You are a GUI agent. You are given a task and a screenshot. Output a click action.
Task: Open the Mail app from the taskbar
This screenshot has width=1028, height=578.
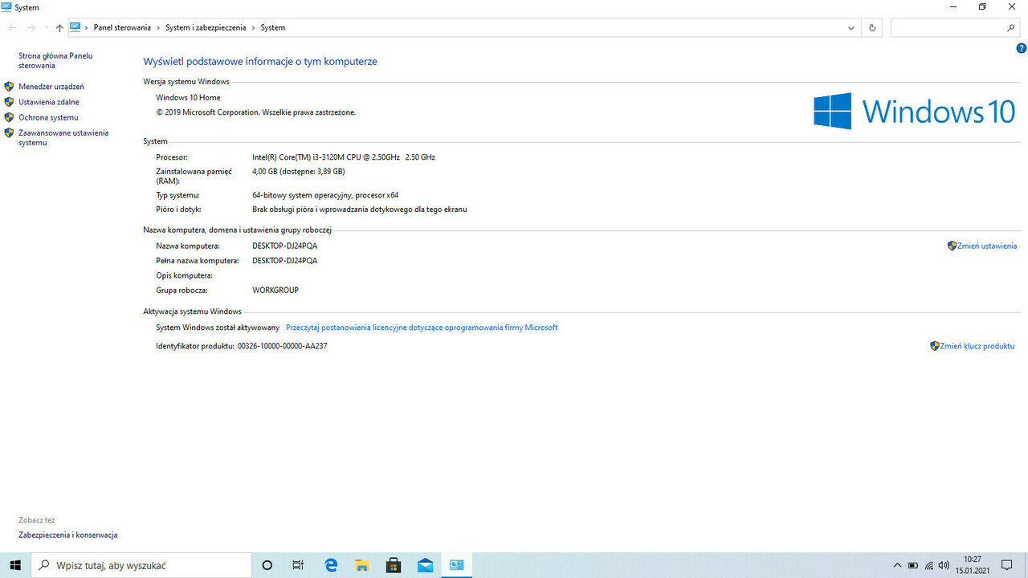click(x=425, y=565)
